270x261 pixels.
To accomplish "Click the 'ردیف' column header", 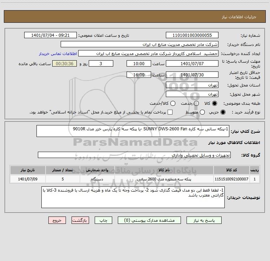I will tap(255, 170).
